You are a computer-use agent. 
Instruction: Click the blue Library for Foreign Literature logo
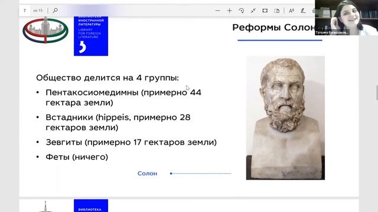pyautogui.click(x=91, y=36)
